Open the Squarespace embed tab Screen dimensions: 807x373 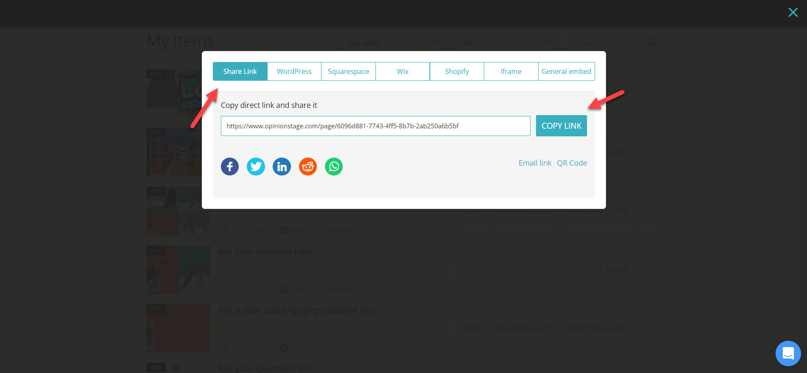point(348,71)
